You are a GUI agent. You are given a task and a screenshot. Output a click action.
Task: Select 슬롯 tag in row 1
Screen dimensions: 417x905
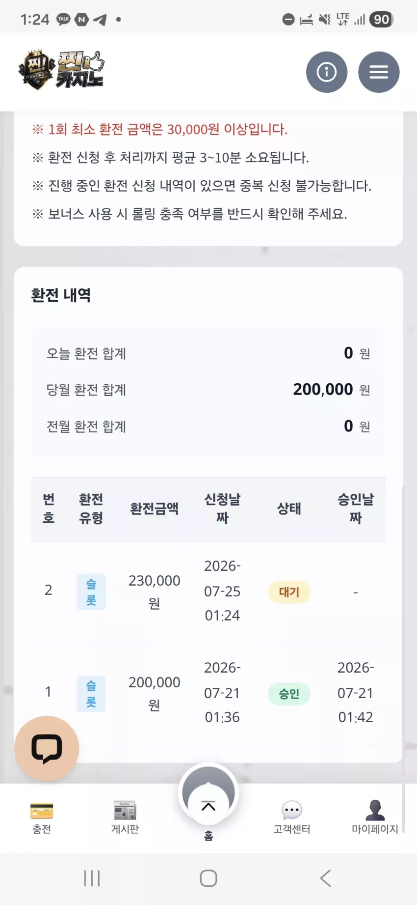pyautogui.click(x=91, y=694)
